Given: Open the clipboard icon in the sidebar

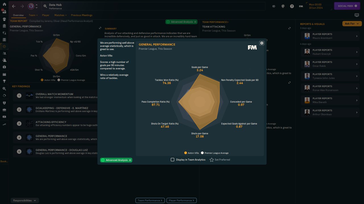Looking at the screenshot, I should coord(4,26).
